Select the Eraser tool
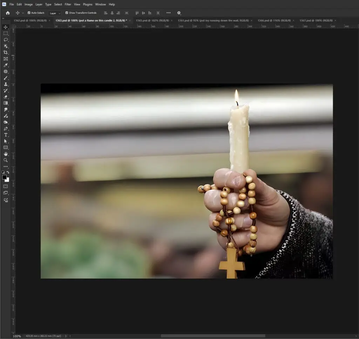The image size is (359, 339). 6,97
